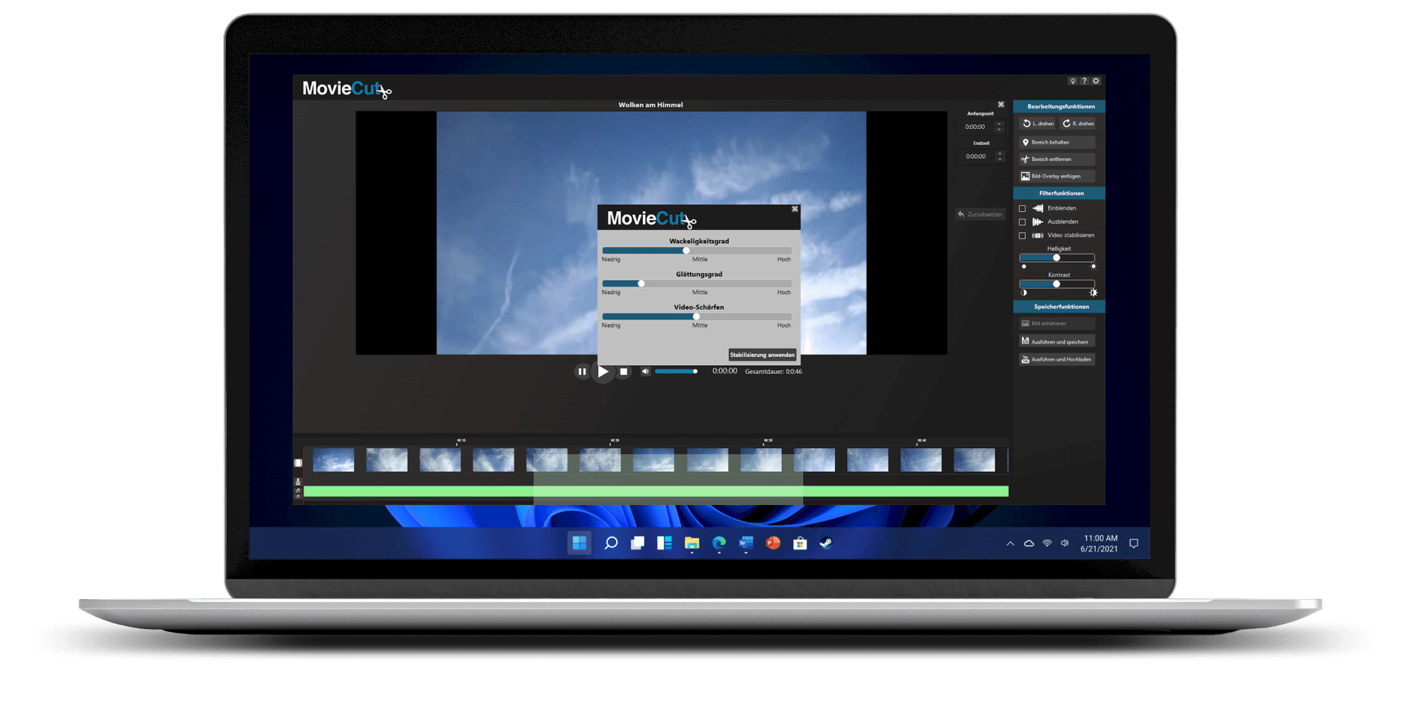Image resolution: width=1401 pixels, height=712 pixels.
Task: Click the Bereich behalten button
Action: [x=1057, y=142]
